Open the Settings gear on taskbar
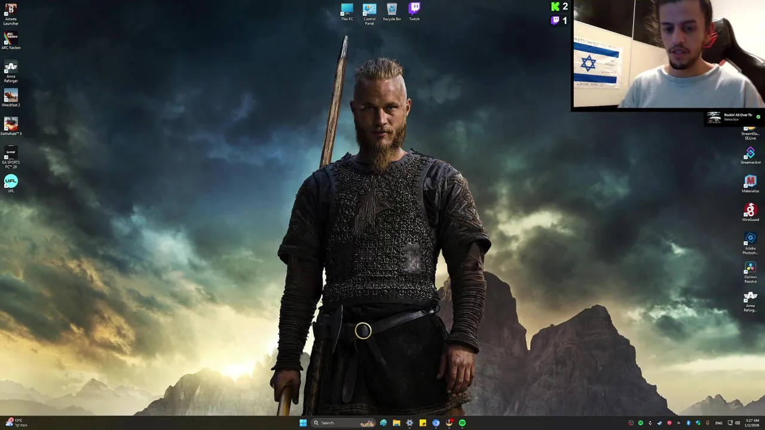 click(x=409, y=423)
